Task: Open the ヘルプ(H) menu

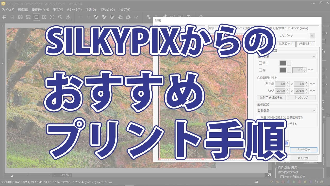Action: point(125,10)
